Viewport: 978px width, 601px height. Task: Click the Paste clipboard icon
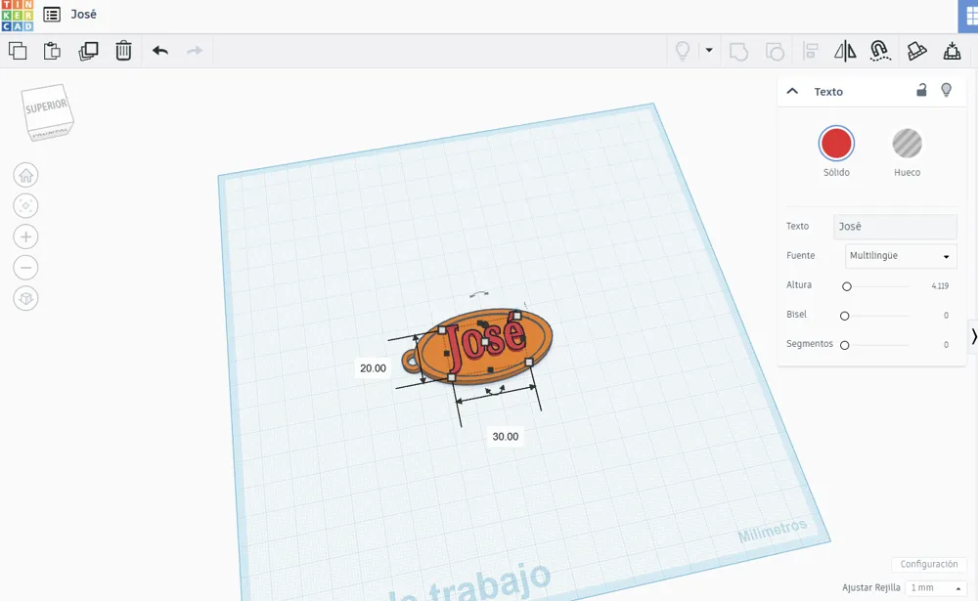(x=53, y=51)
